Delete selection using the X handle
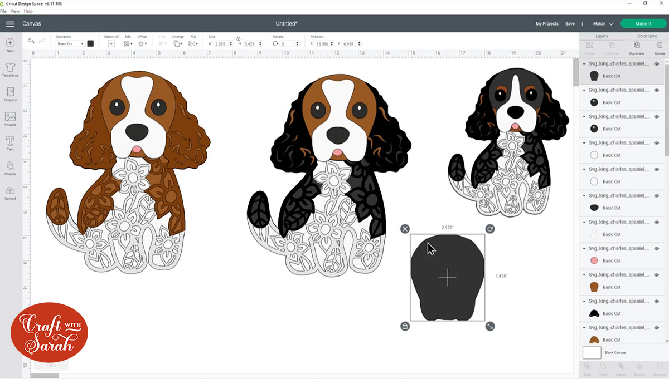 click(405, 229)
